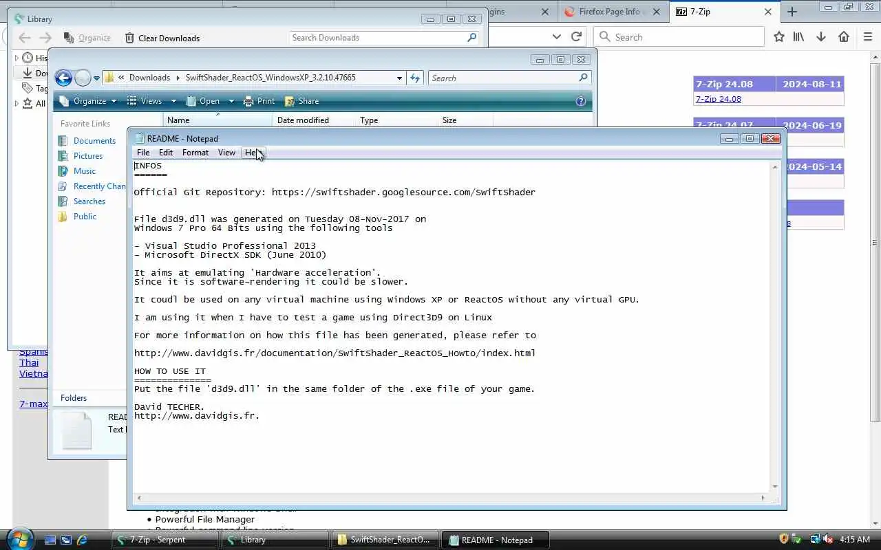The height and width of the screenshot is (550, 881).
Task: Open the View menu in Notepad
Action: pyautogui.click(x=226, y=153)
